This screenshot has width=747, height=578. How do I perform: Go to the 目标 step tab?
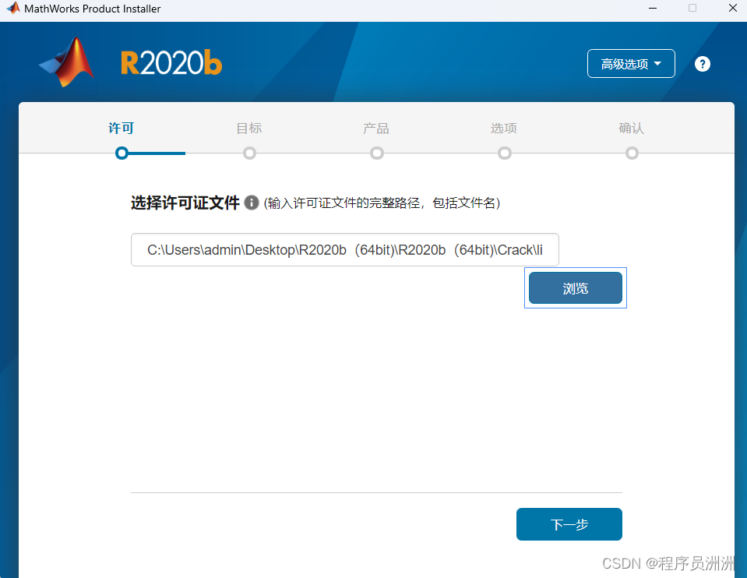point(249,128)
